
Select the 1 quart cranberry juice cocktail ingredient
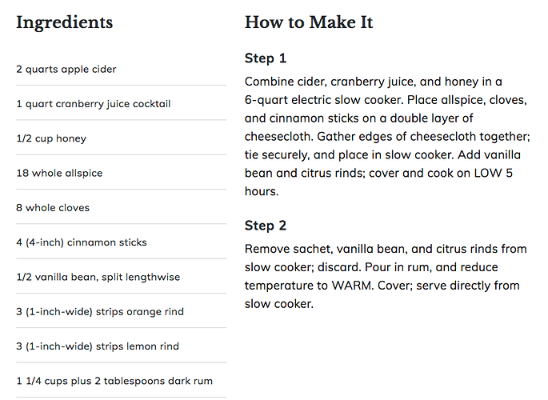pyautogui.click(x=94, y=104)
